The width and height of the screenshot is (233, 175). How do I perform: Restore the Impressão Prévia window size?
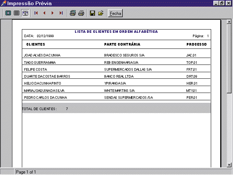click(x=222, y=3)
